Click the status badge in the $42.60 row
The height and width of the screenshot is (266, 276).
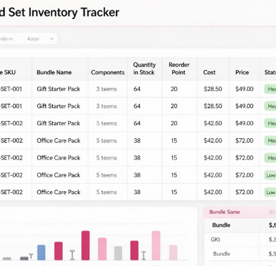tap(270, 123)
